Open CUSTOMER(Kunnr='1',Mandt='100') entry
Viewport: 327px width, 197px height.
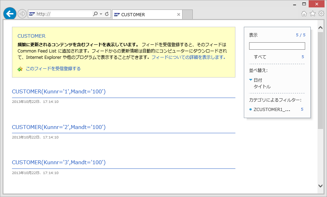pos(59,92)
